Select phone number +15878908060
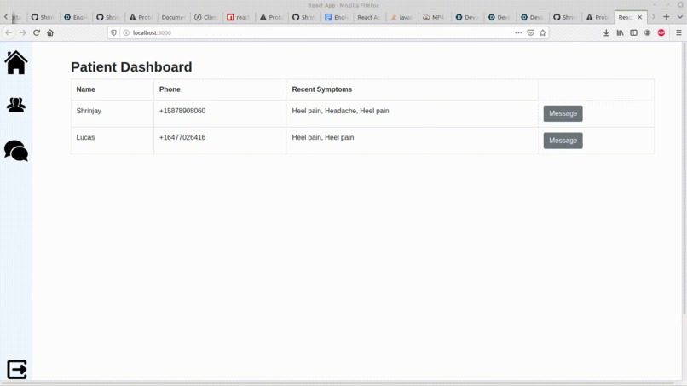This screenshot has height=386, width=687. point(182,111)
